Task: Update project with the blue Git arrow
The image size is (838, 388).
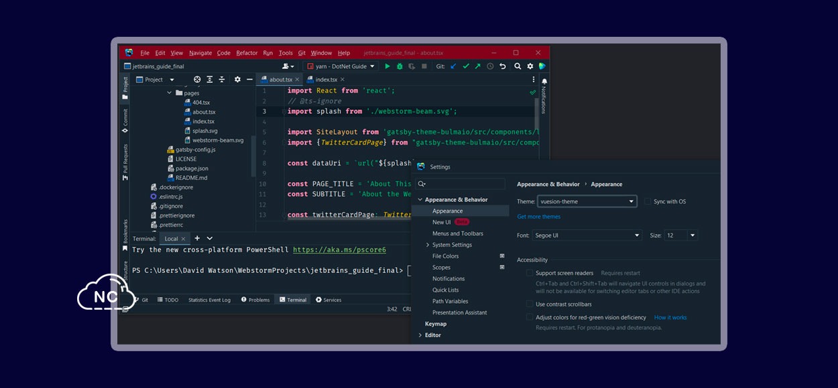Action: [x=453, y=66]
